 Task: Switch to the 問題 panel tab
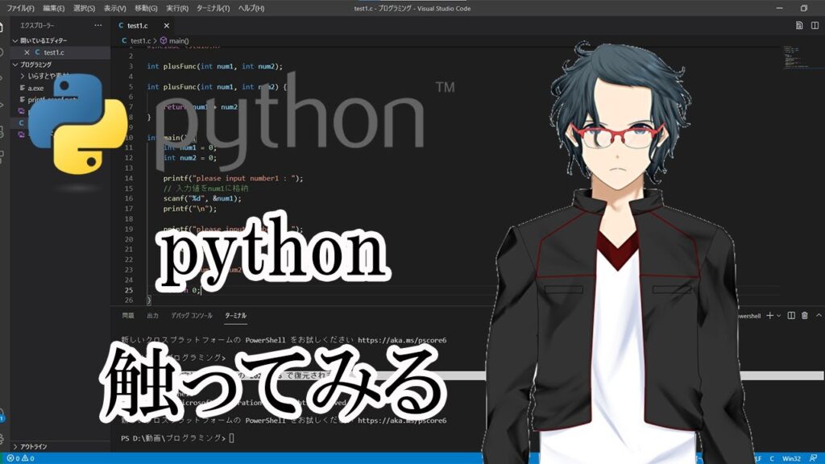128,316
